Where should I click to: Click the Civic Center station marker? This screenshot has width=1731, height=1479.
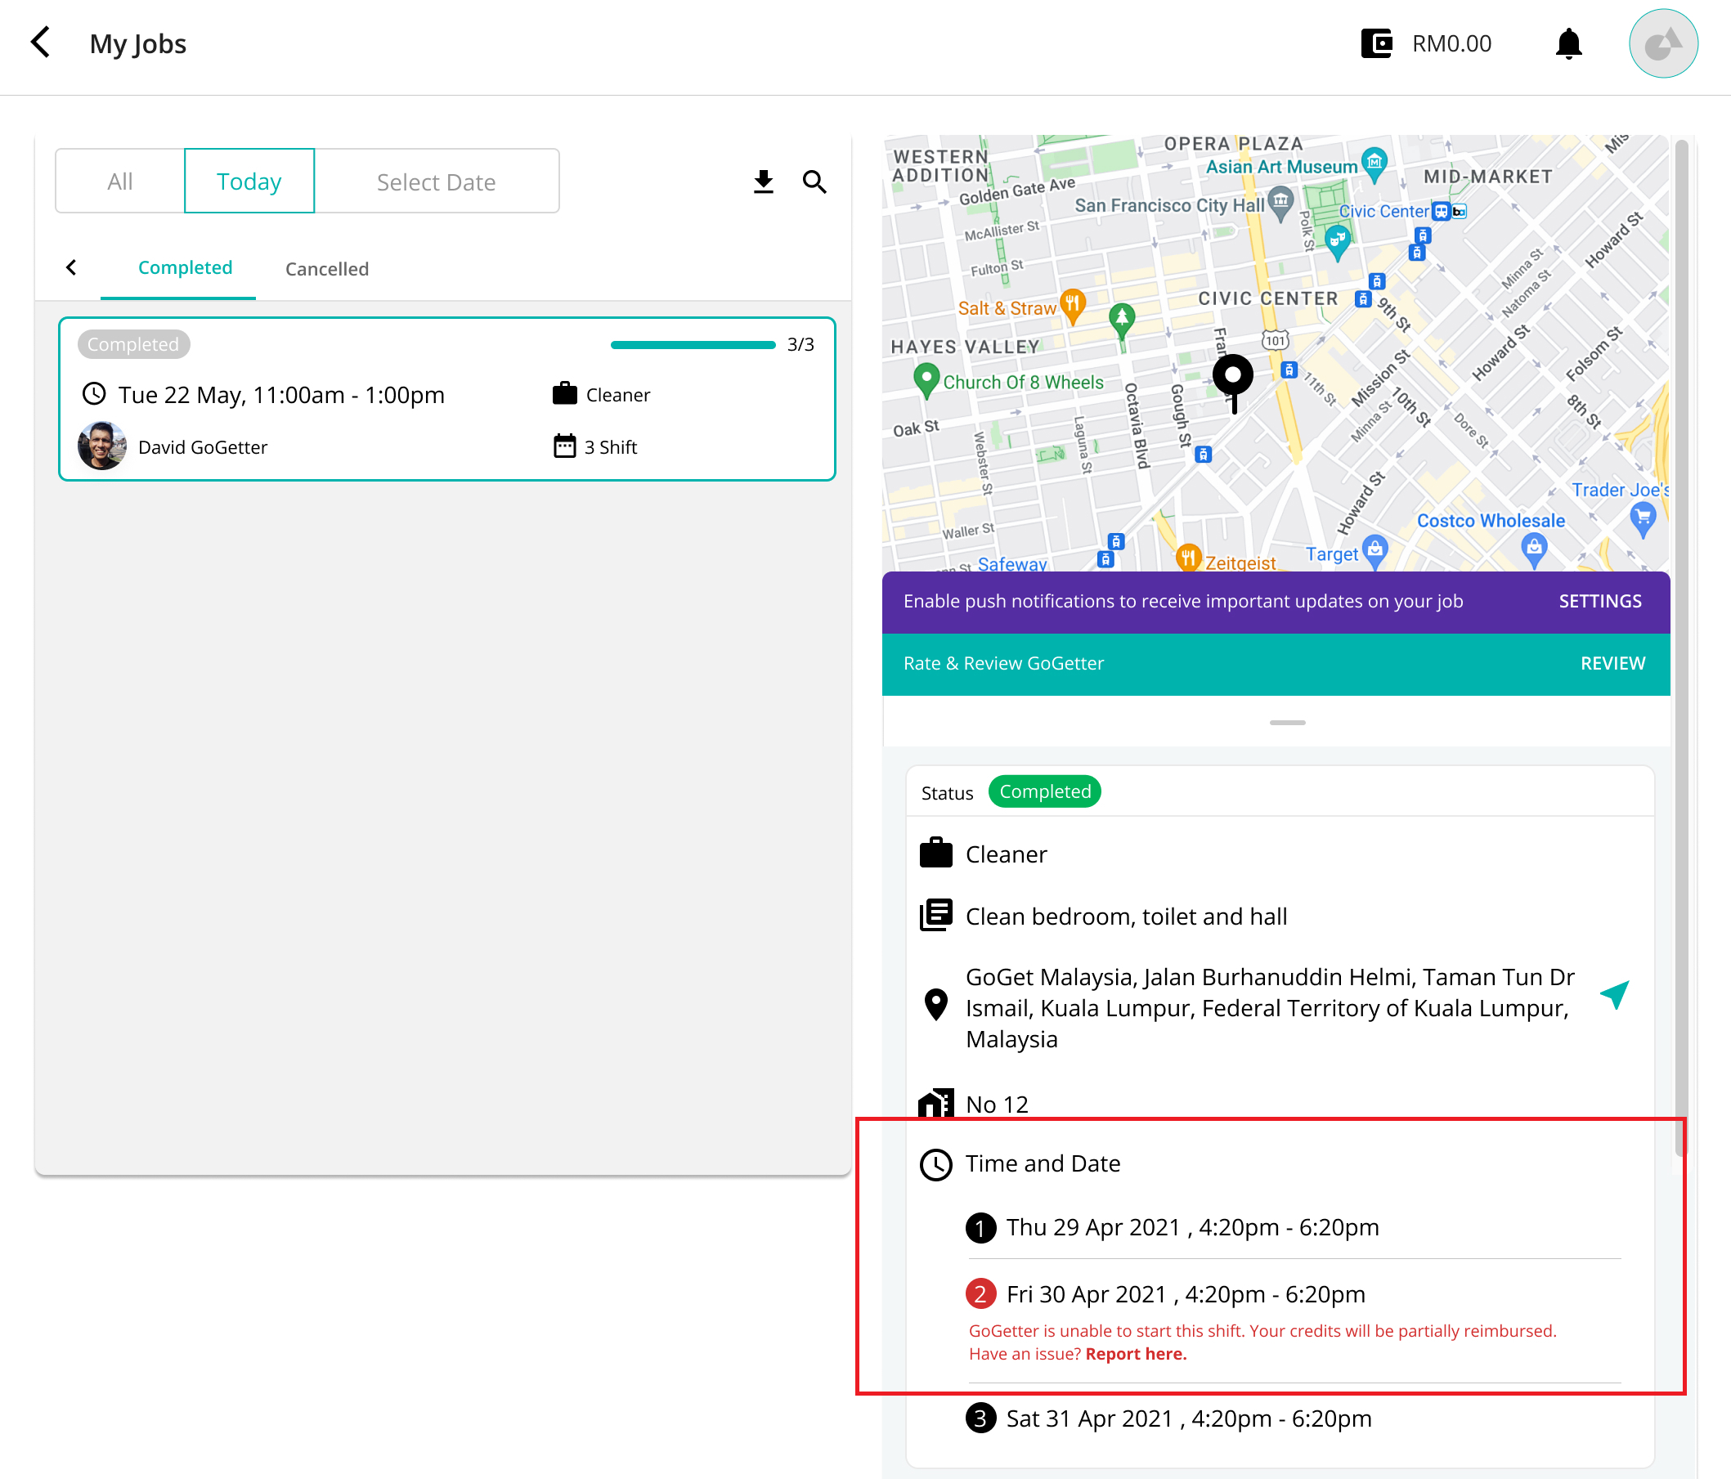click(1441, 211)
